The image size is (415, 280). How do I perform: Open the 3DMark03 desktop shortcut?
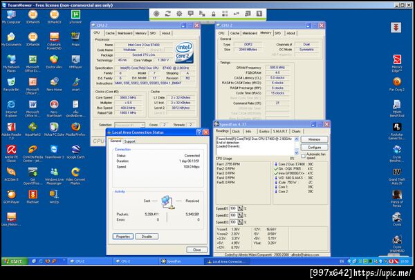[x=54, y=17]
